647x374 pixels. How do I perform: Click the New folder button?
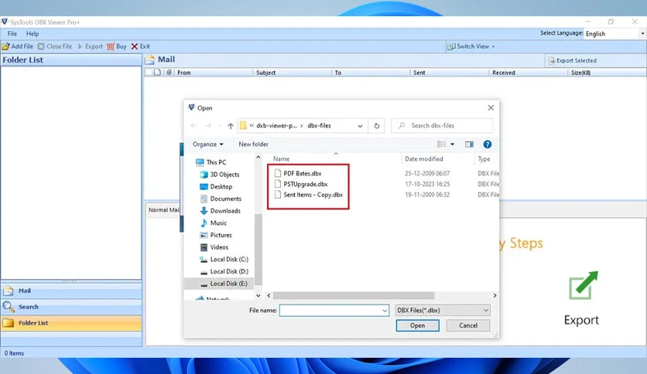pyautogui.click(x=253, y=144)
